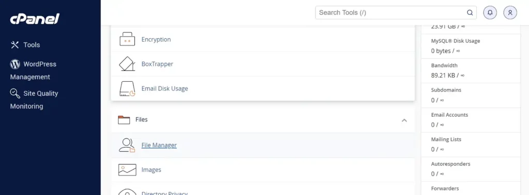
Task: Click the Files section folder icon
Action: 124,120
